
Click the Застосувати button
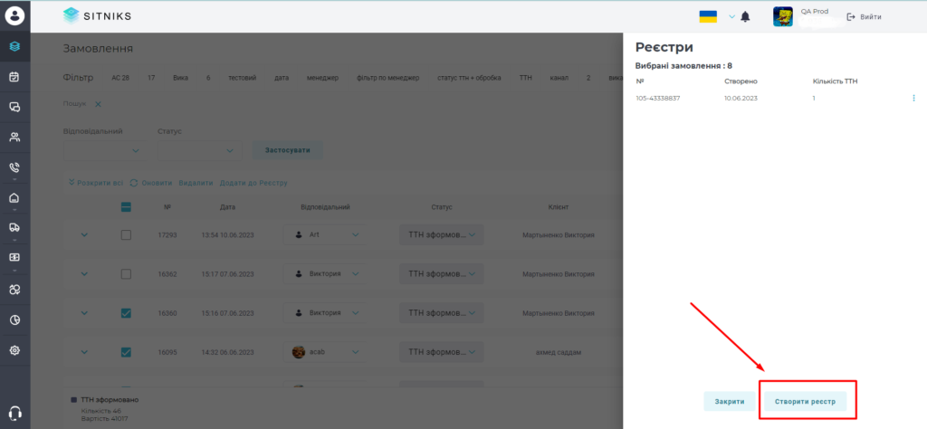tap(287, 150)
